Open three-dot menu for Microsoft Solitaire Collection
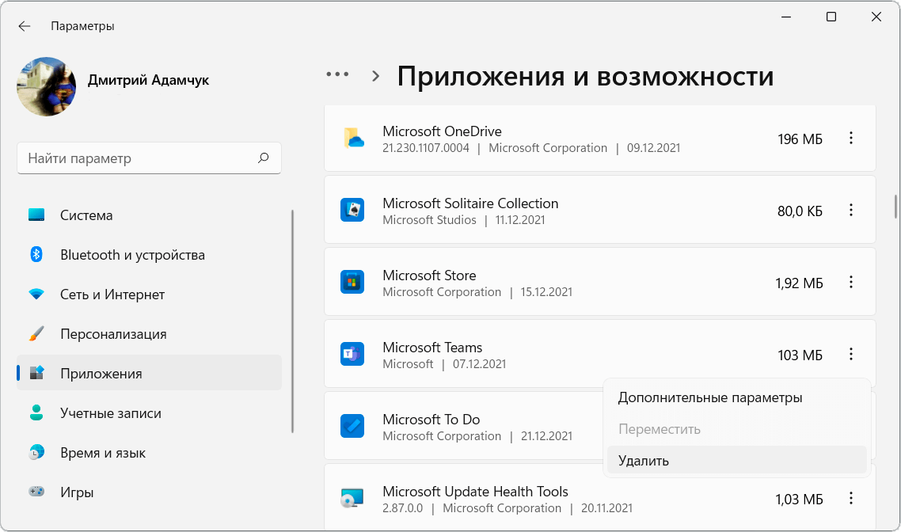The height and width of the screenshot is (532, 901). [x=851, y=211]
